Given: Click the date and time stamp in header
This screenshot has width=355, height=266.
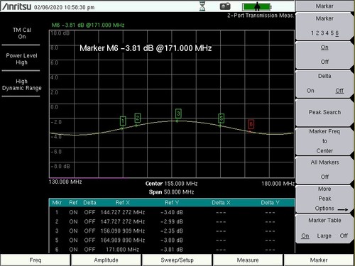Looking at the screenshot, I should click(65, 7).
